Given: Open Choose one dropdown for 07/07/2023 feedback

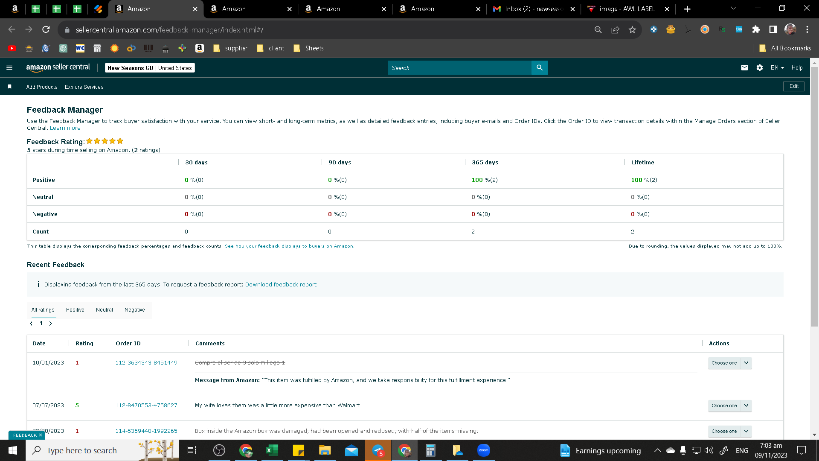Looking at the screenshot, I should [730, 406].
